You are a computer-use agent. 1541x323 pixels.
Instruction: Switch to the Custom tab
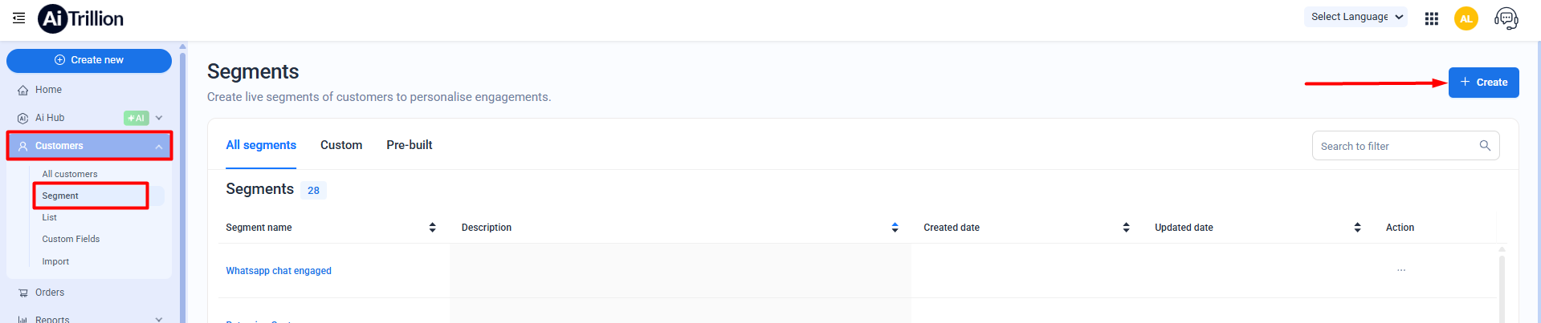pyautogui.click(x=341, y=145)
